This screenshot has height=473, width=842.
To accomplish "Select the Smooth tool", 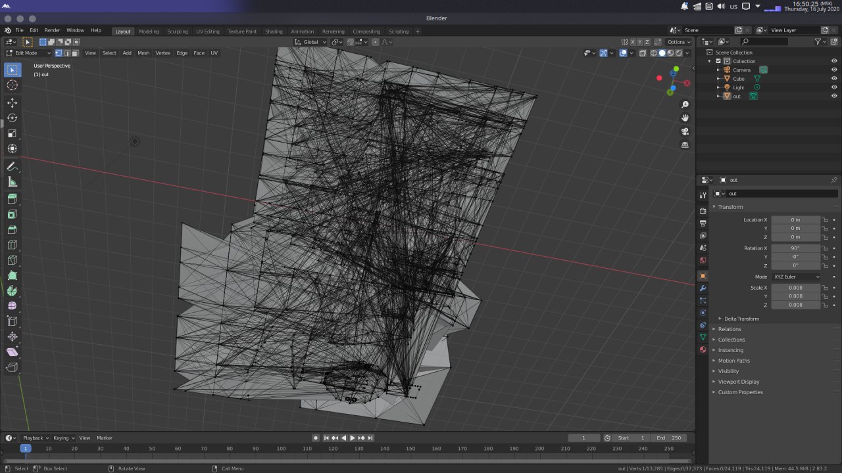I will coord(12,306).
